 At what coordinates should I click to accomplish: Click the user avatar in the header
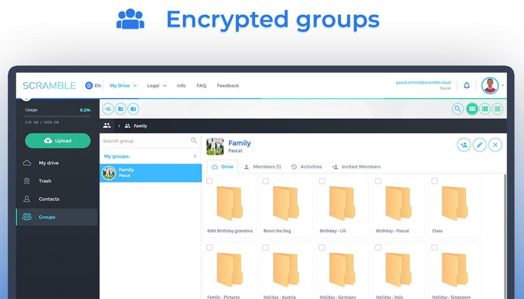point(490,85)
